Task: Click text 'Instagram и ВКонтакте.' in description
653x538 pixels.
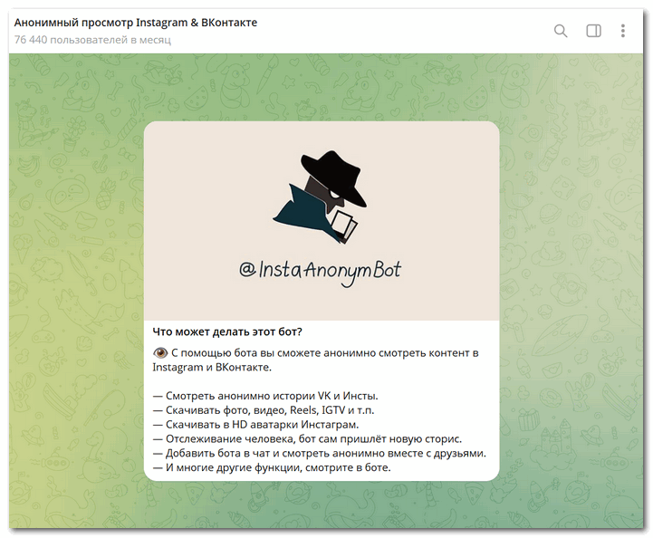Action: [212, 368]
